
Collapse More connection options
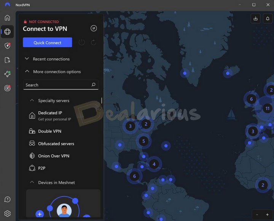27,72
